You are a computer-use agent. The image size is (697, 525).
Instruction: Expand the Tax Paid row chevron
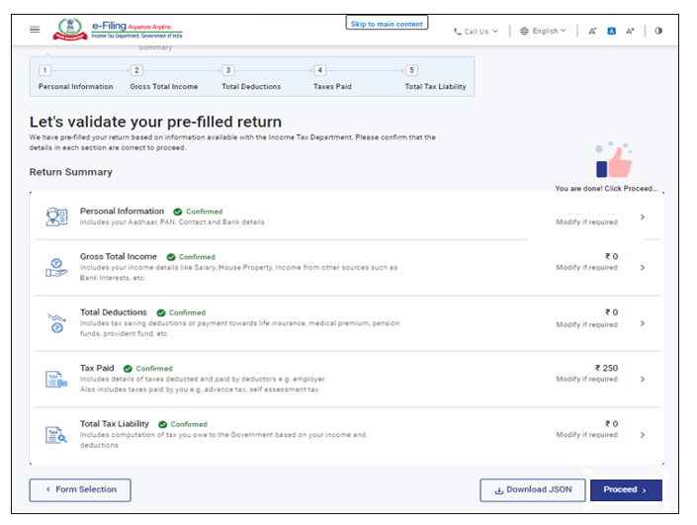tap(643, 379)
